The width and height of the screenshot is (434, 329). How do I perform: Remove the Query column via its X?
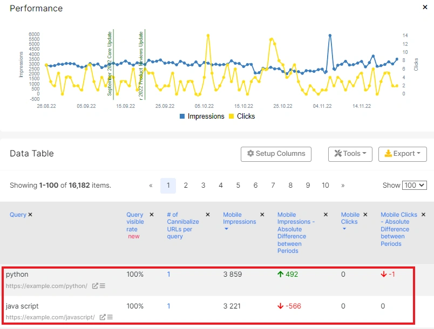(x=31, y=214)
